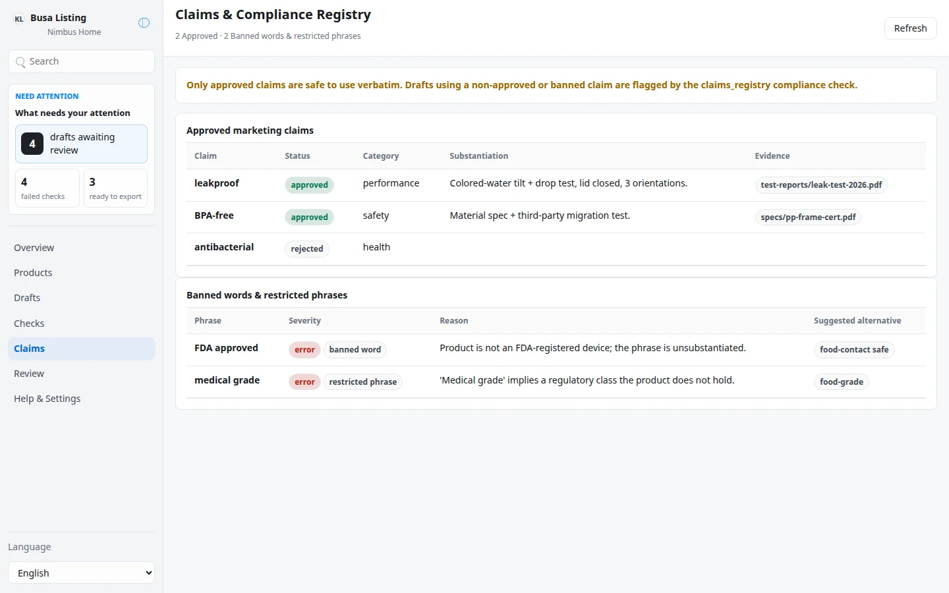The height and width of the screenshot is (593, 949).
Task: Click the medical grade phrase
Action: coord(227,380)
